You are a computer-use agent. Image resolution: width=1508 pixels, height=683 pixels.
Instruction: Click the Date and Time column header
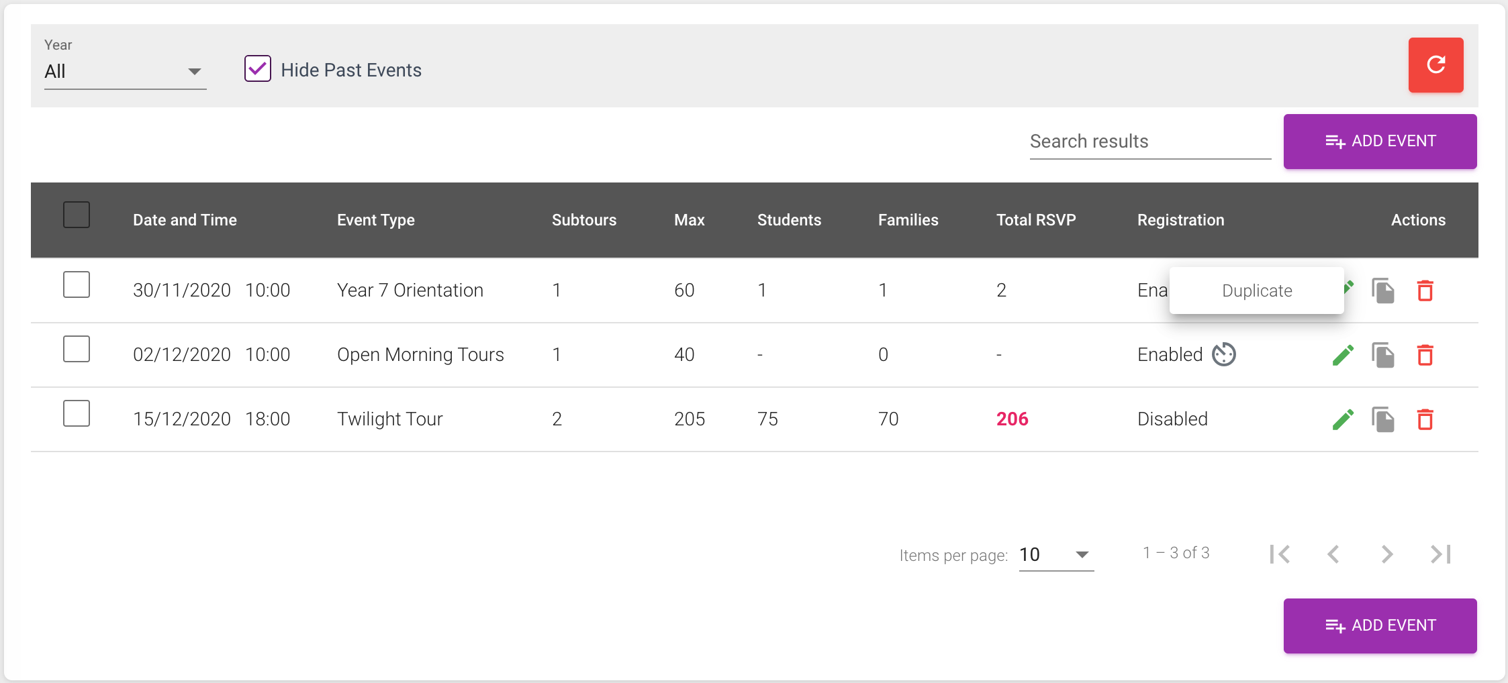[184, 219]
